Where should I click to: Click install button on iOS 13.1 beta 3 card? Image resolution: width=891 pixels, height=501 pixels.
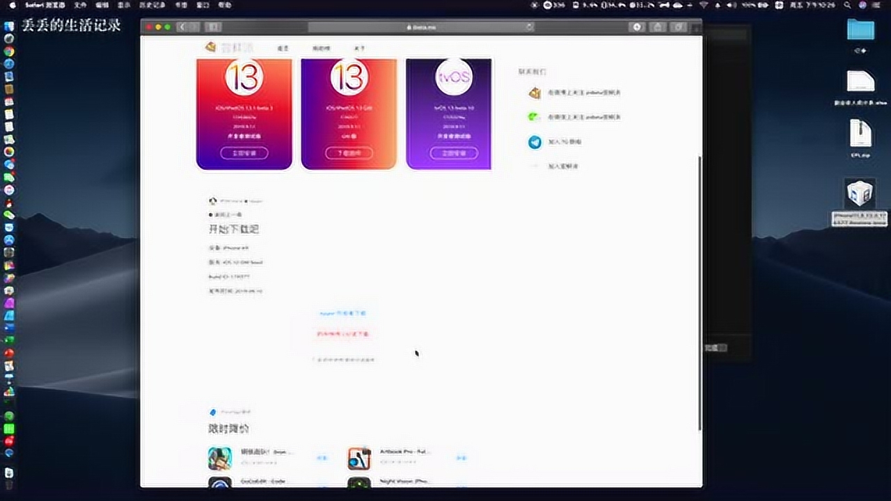(244, 153)
